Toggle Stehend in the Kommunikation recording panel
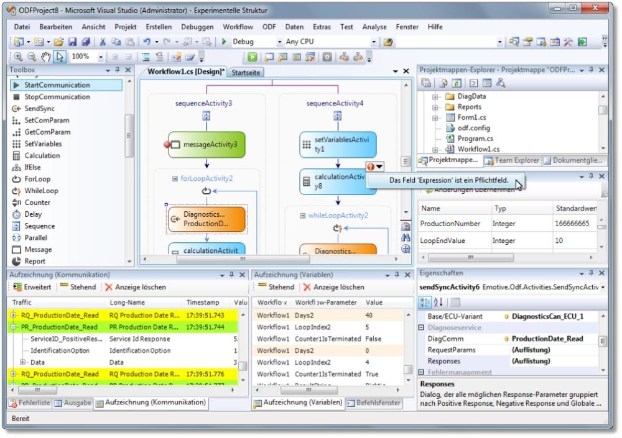This screenshot has height=438, width=622. [x=78, y=288]
